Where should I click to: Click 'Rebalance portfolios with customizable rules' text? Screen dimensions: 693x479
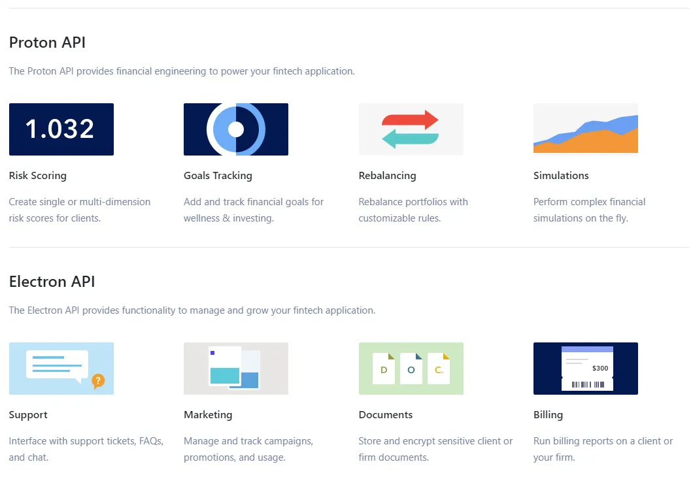click(413, 210)
